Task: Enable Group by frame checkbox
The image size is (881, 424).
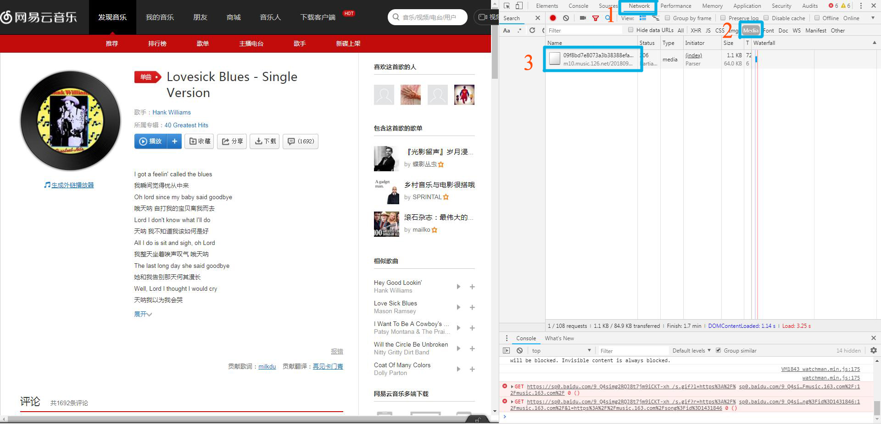Action: click(x=668, y=18)
